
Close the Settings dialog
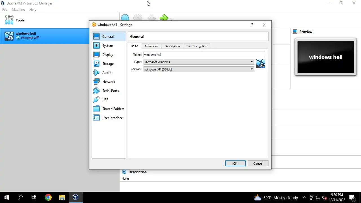coord(265,25)
